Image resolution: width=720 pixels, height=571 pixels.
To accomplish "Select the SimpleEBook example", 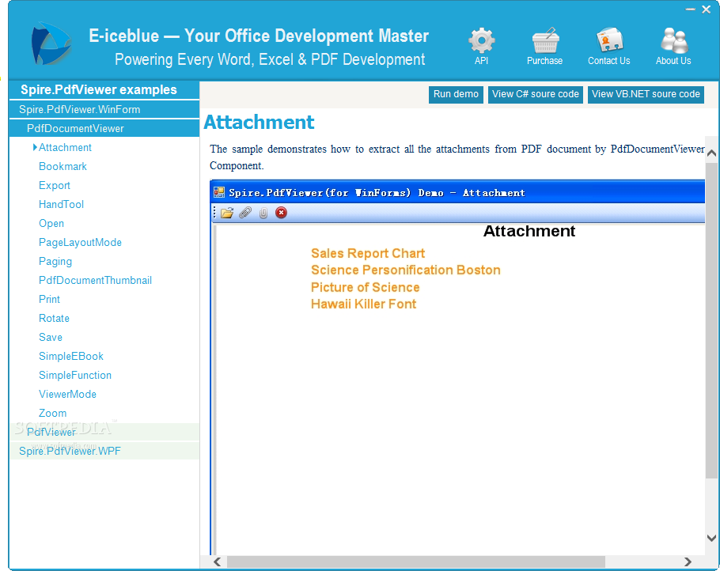I will pyautogui.click(x=71, y=356).
